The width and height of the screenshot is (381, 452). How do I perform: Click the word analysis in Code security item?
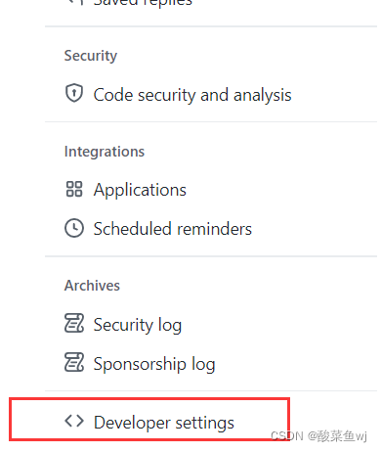click(262, 96)
